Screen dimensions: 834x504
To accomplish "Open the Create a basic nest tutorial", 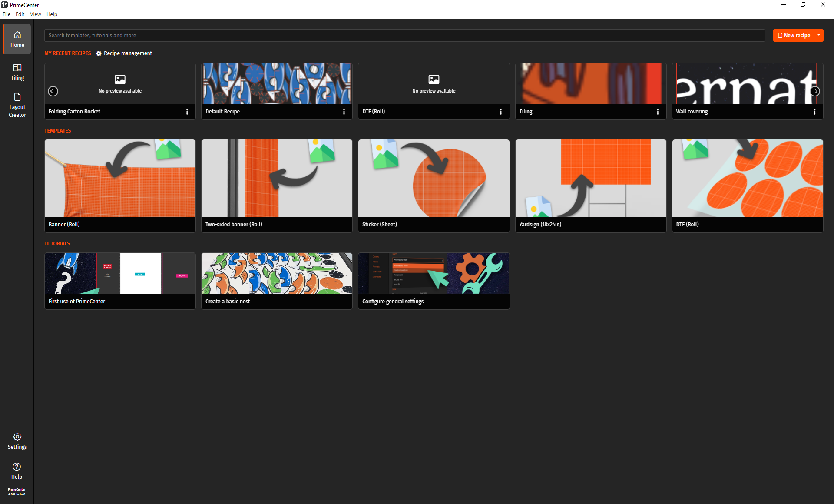I will click(x=277, y=281).
